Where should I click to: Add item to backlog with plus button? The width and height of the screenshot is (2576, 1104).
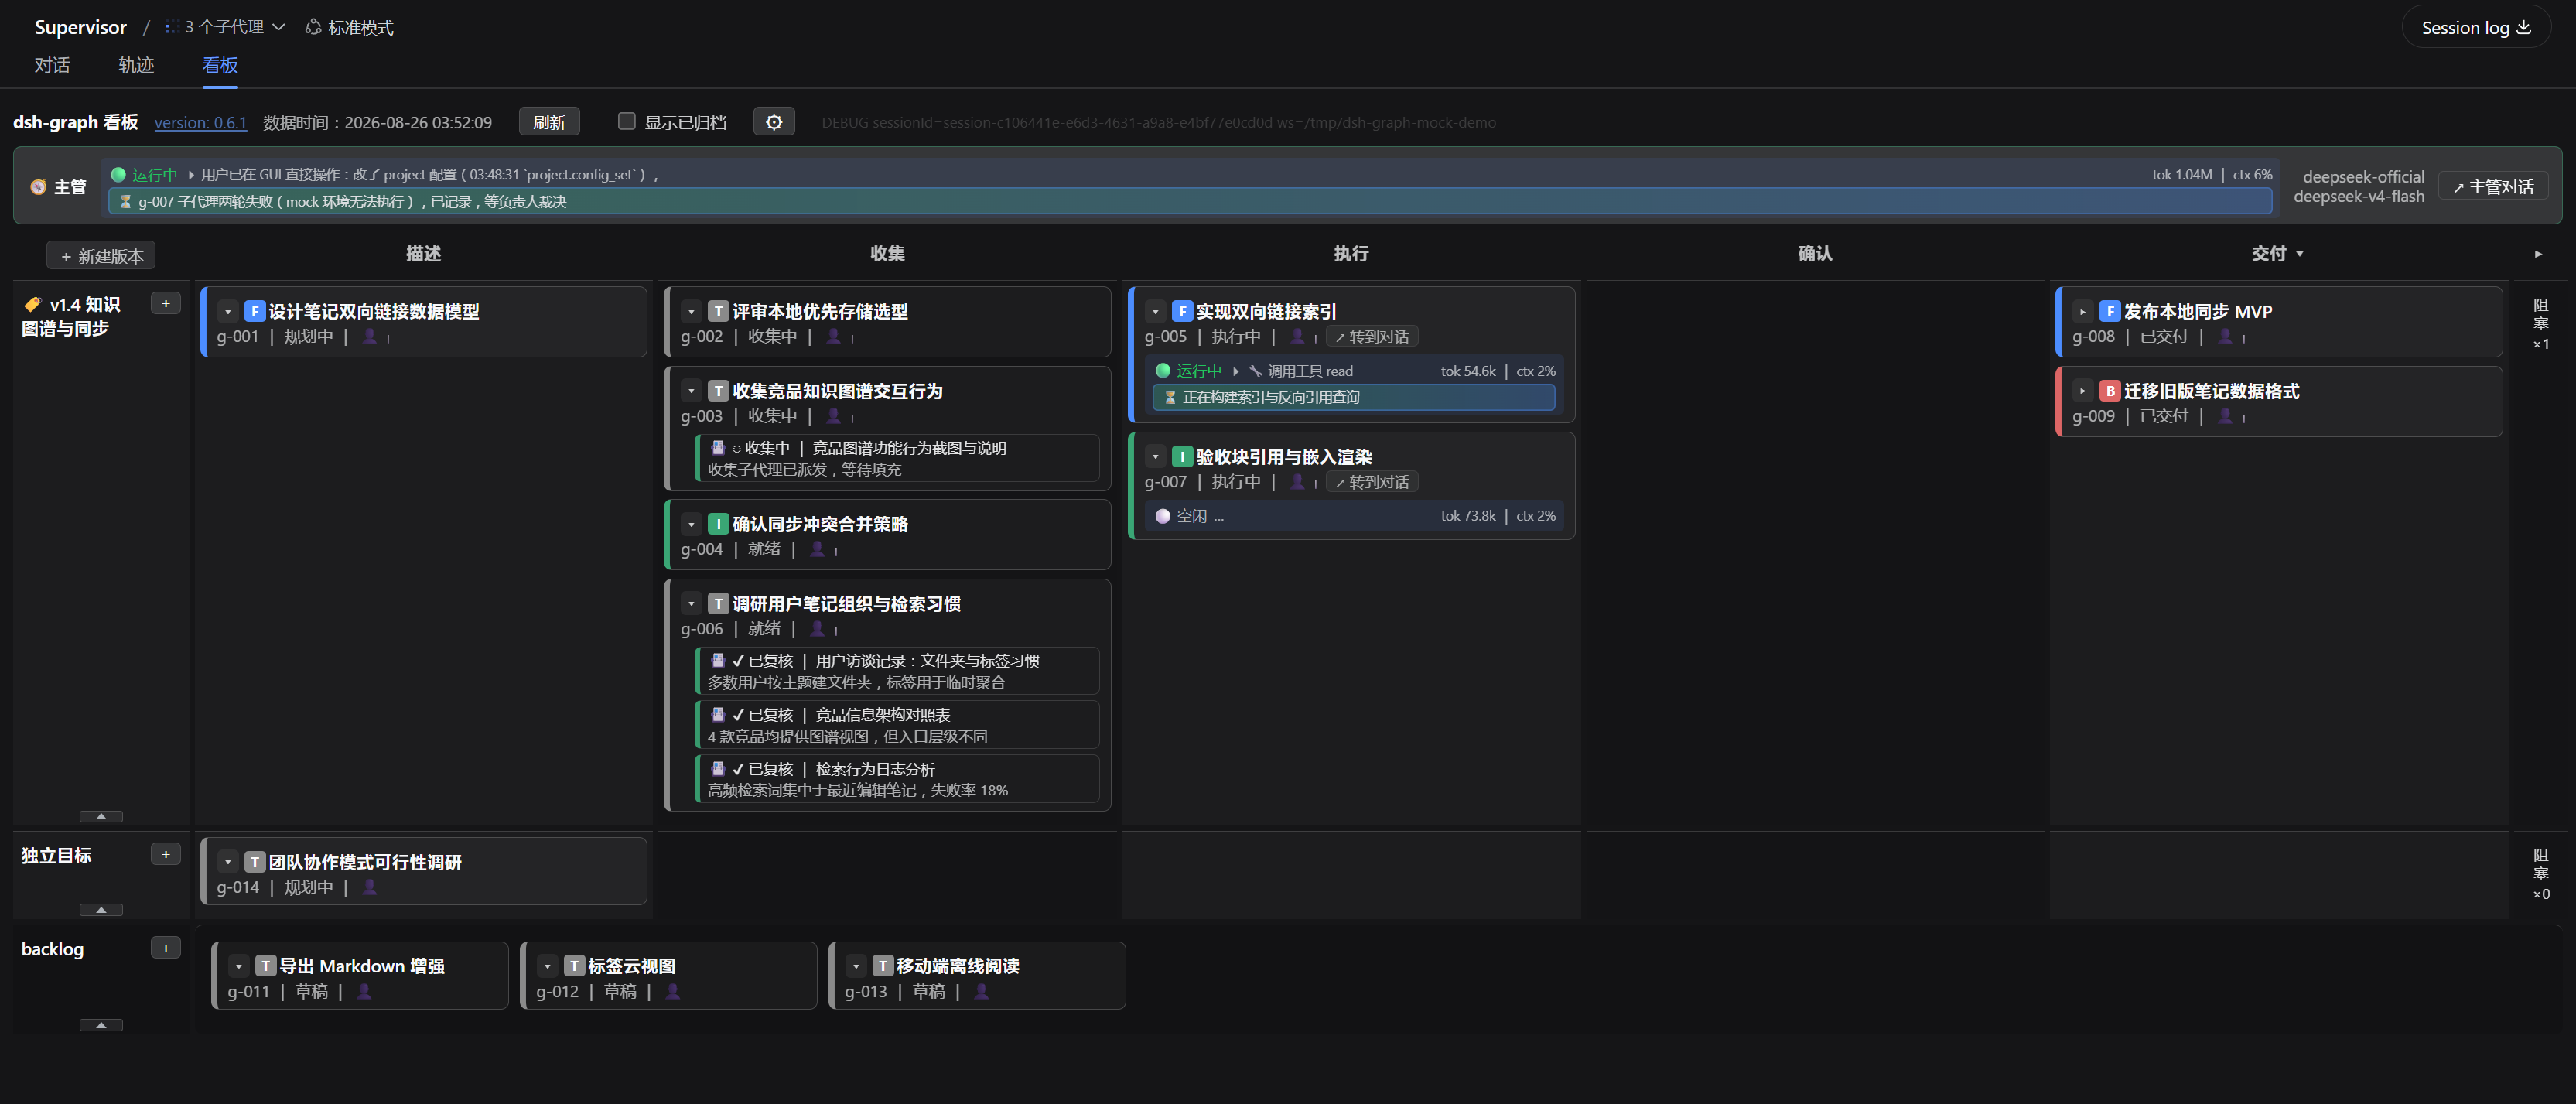coord(166,948)
